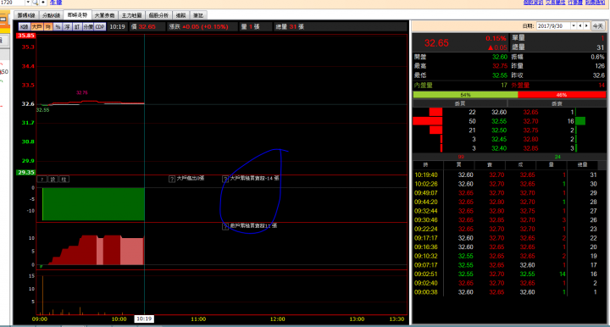Viewport: 610px width, 327px height.
Task: Open the date picker dropdown arrow
Action: coord(574,26)
